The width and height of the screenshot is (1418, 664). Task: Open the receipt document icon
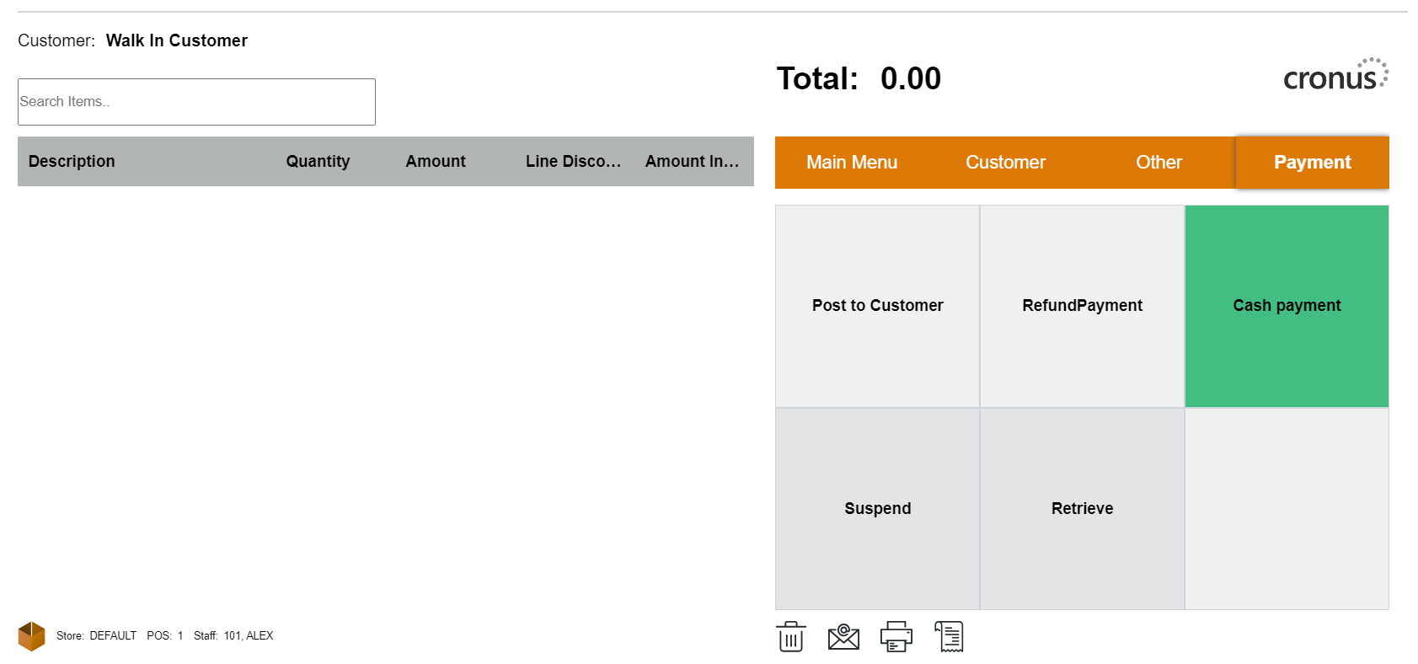click(x=949, y=637)
